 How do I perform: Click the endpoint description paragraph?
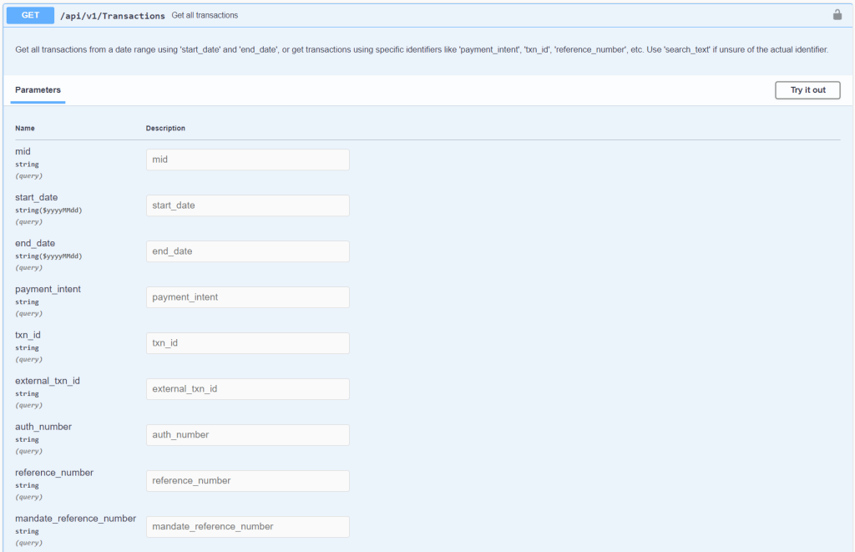tap(427, 49)
